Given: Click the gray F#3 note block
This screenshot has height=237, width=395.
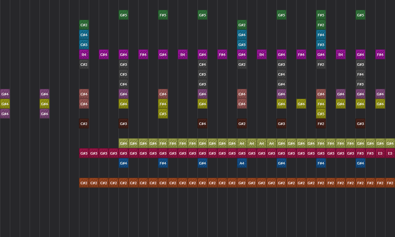Looking at the screenshot, I should [x=360, y=84].
